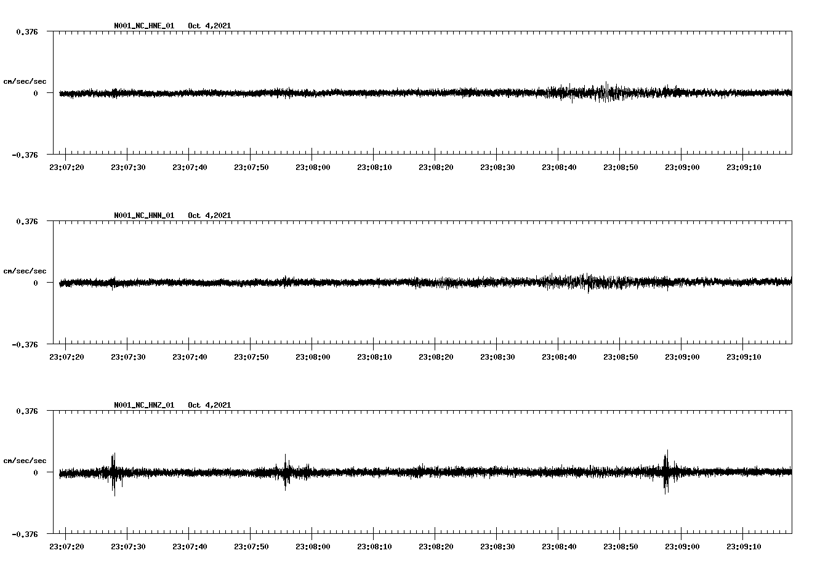Click the 23:09:10 time label under HNZ plot

[744, 547]
